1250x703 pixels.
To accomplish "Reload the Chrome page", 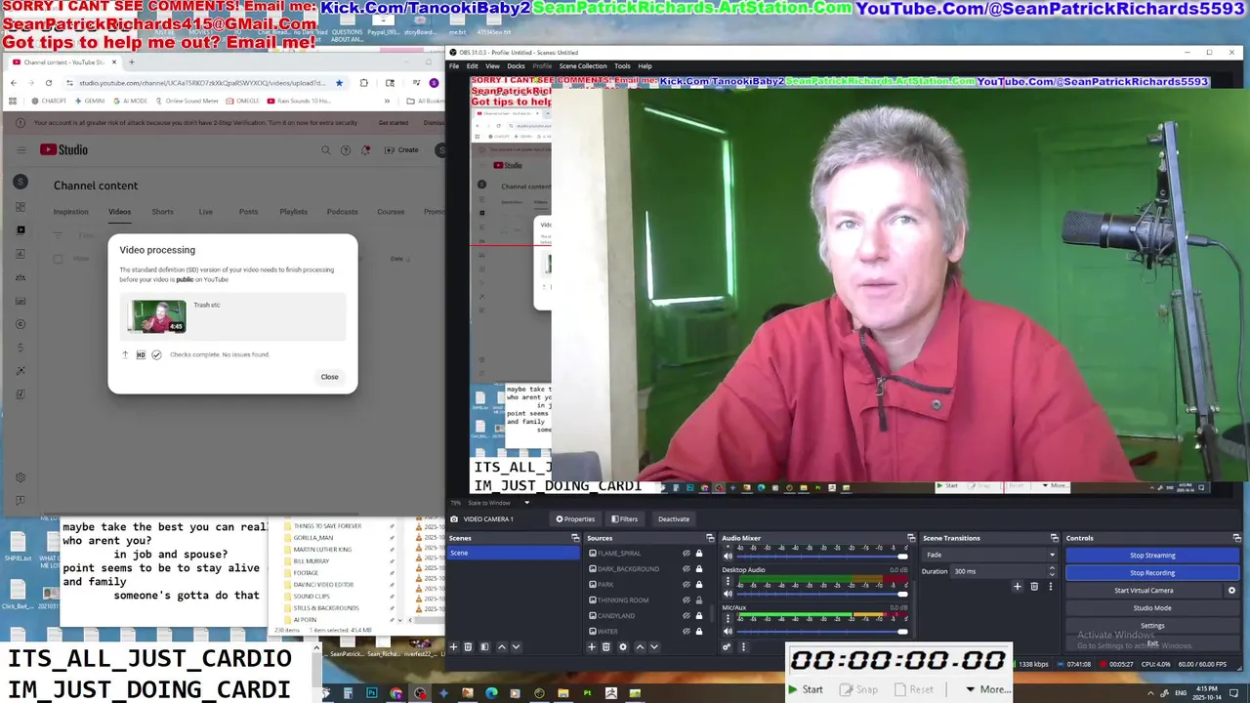I will coord(49,83).
